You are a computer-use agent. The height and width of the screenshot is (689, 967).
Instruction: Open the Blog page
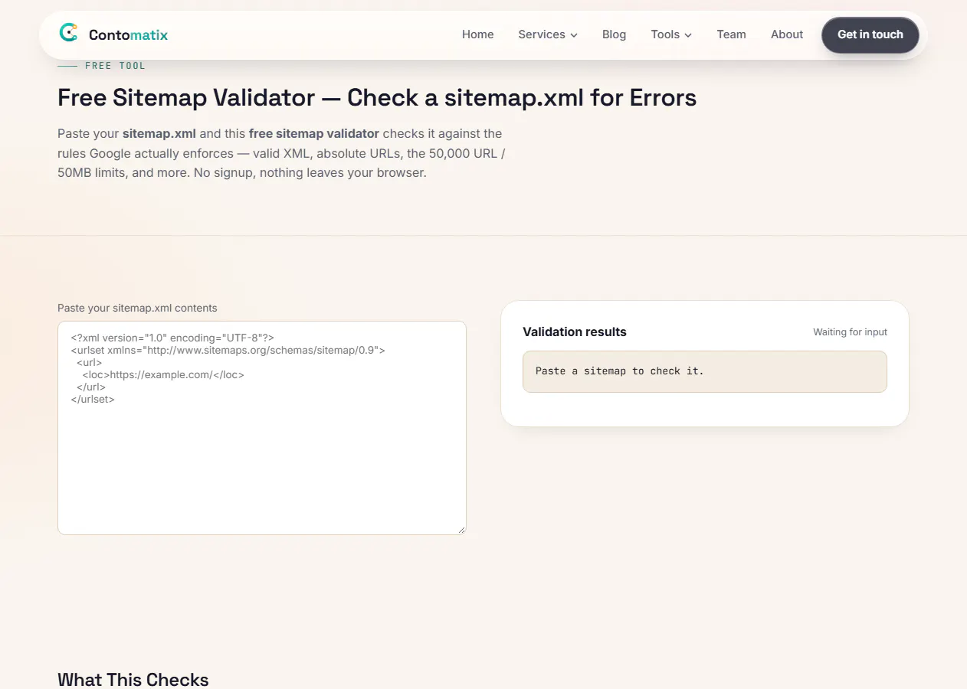coord(614,34)
